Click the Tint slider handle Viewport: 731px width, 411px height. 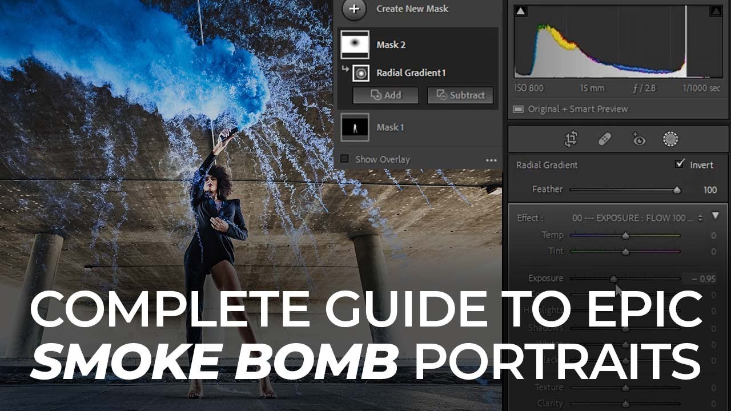coord(625,251)
